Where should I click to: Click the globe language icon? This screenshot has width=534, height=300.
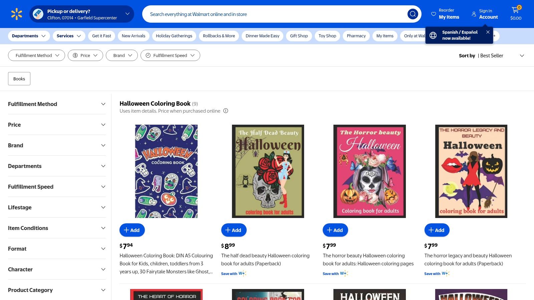433,35
